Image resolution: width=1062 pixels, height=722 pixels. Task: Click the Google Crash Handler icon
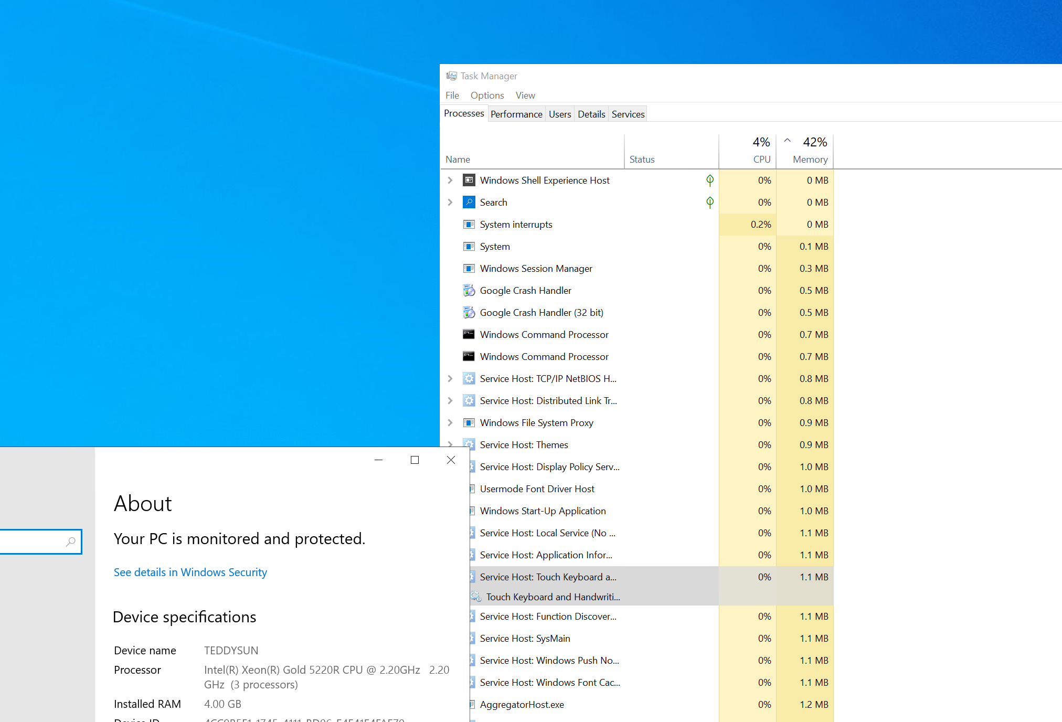[469, 290]
